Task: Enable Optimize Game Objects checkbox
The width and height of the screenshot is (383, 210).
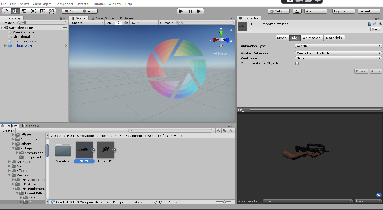Action: (x=297, y=63)
